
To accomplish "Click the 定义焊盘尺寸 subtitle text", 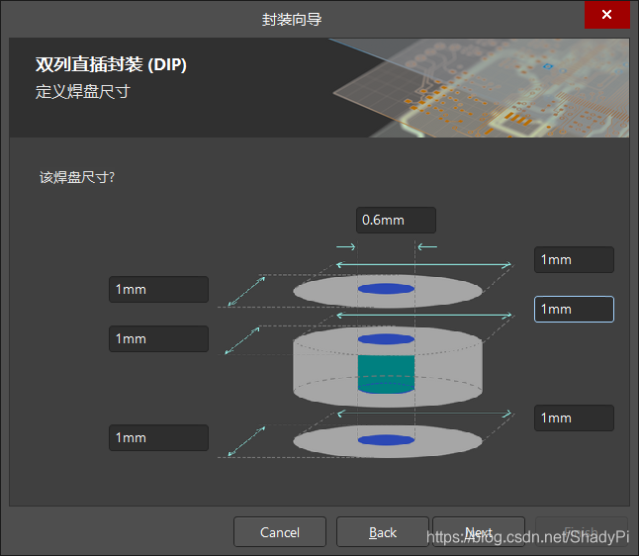I will click(83, 91).
